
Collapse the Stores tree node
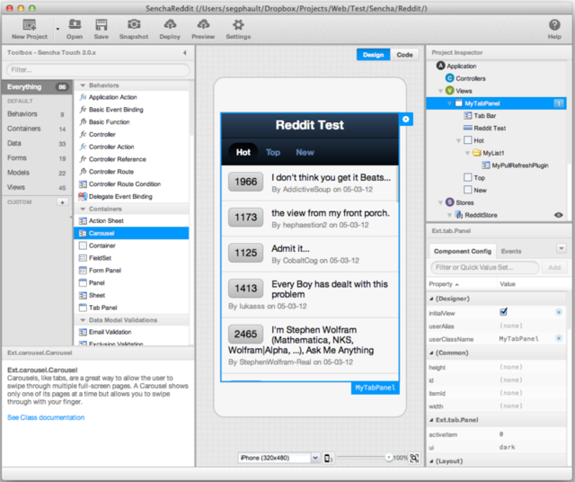(x=440, y=202)
